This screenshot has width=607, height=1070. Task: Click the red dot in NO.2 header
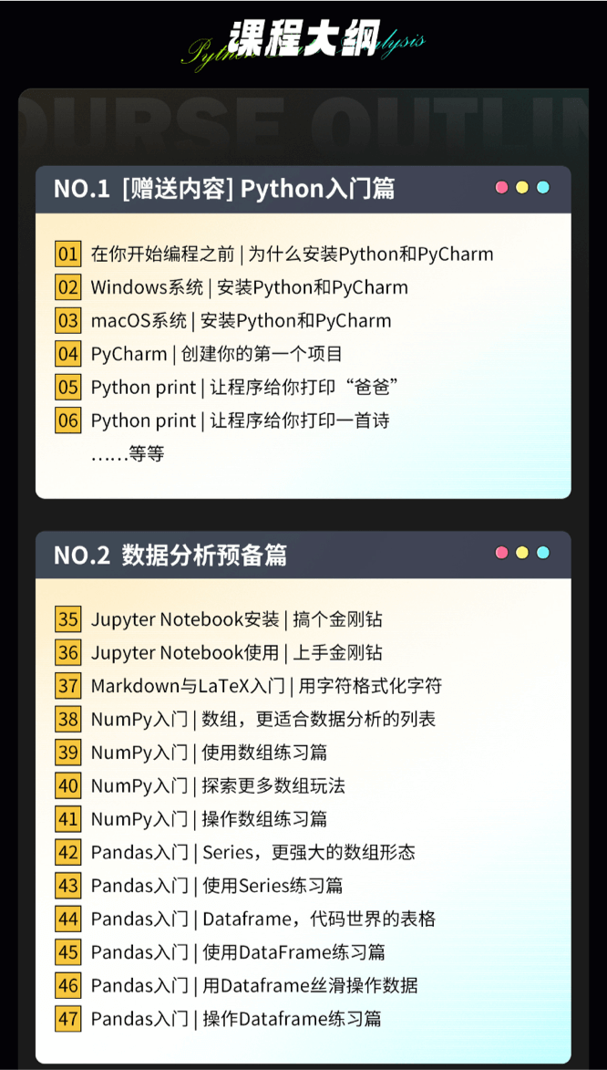pyautogui.click(x=502, y=553)
